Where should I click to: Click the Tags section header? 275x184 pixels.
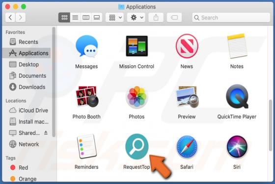click(10, 158)
